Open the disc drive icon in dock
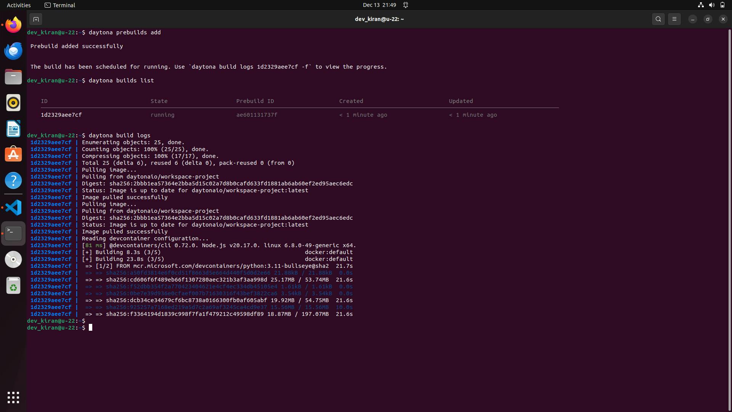Screen dimensions: 732x412 [13, 259]
